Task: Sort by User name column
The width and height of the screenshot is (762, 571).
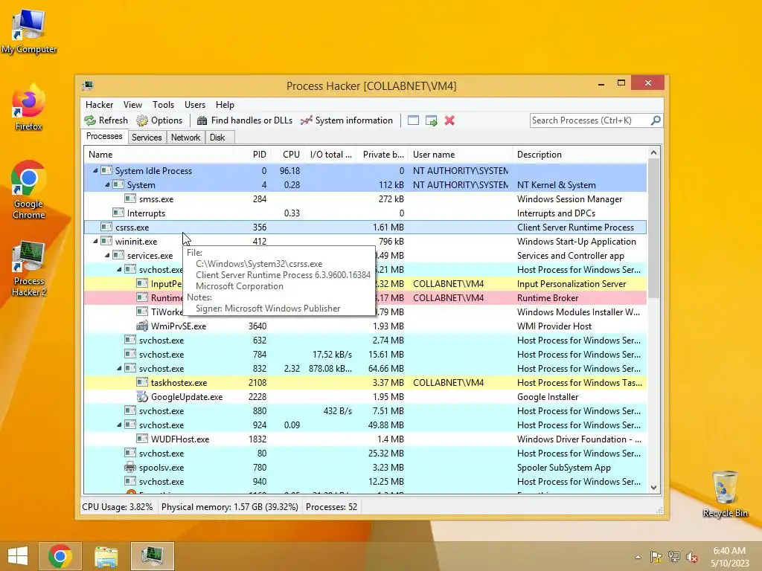Action: 460,155
